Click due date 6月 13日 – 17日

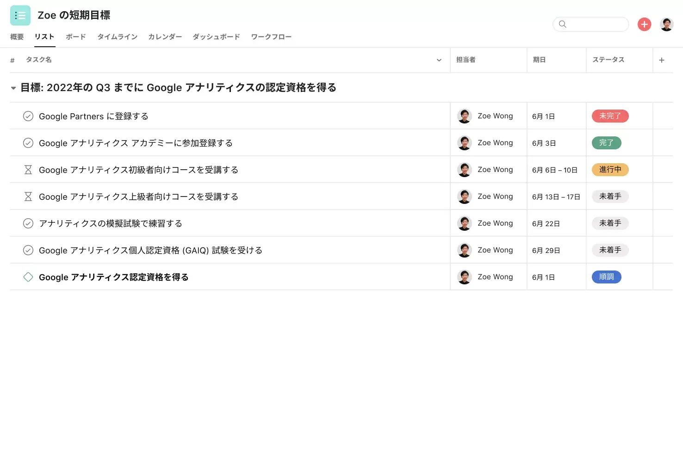click(x=556, y=197)
